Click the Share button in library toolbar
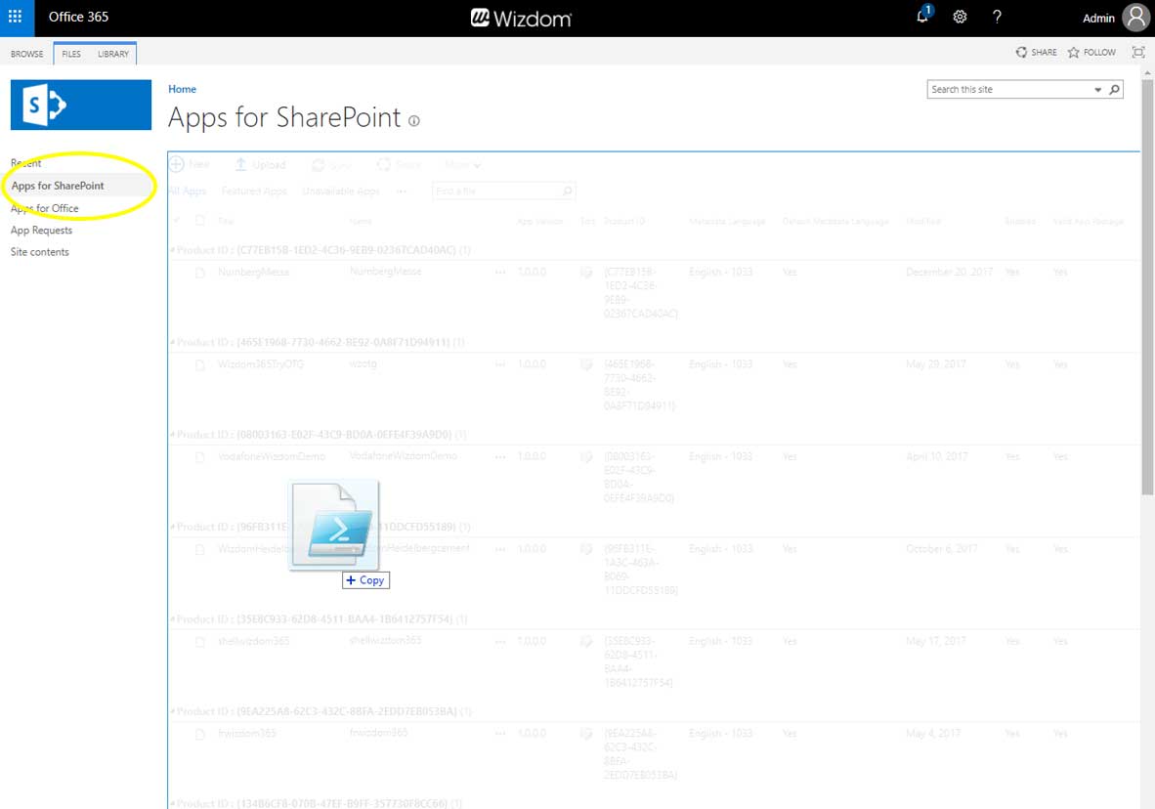The image size is (1155, 809). click(x=399, y=165)
